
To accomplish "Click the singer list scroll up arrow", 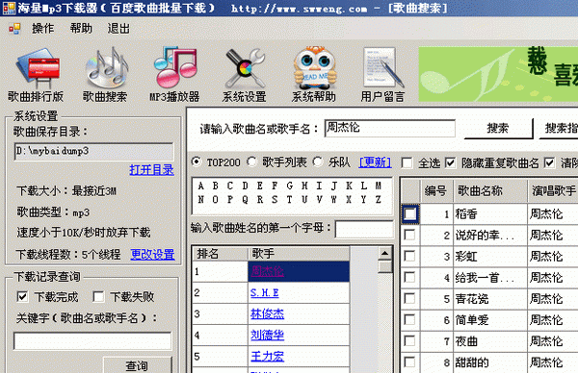I will point(384,253).
